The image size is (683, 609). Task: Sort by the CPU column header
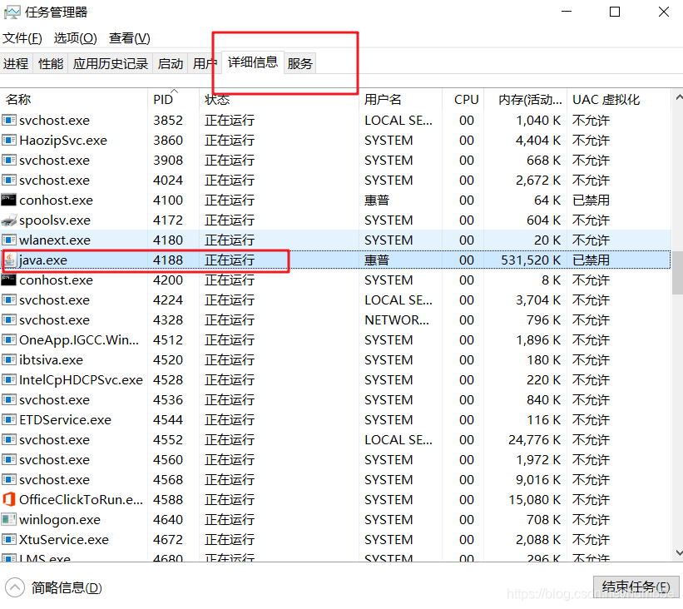464,99
